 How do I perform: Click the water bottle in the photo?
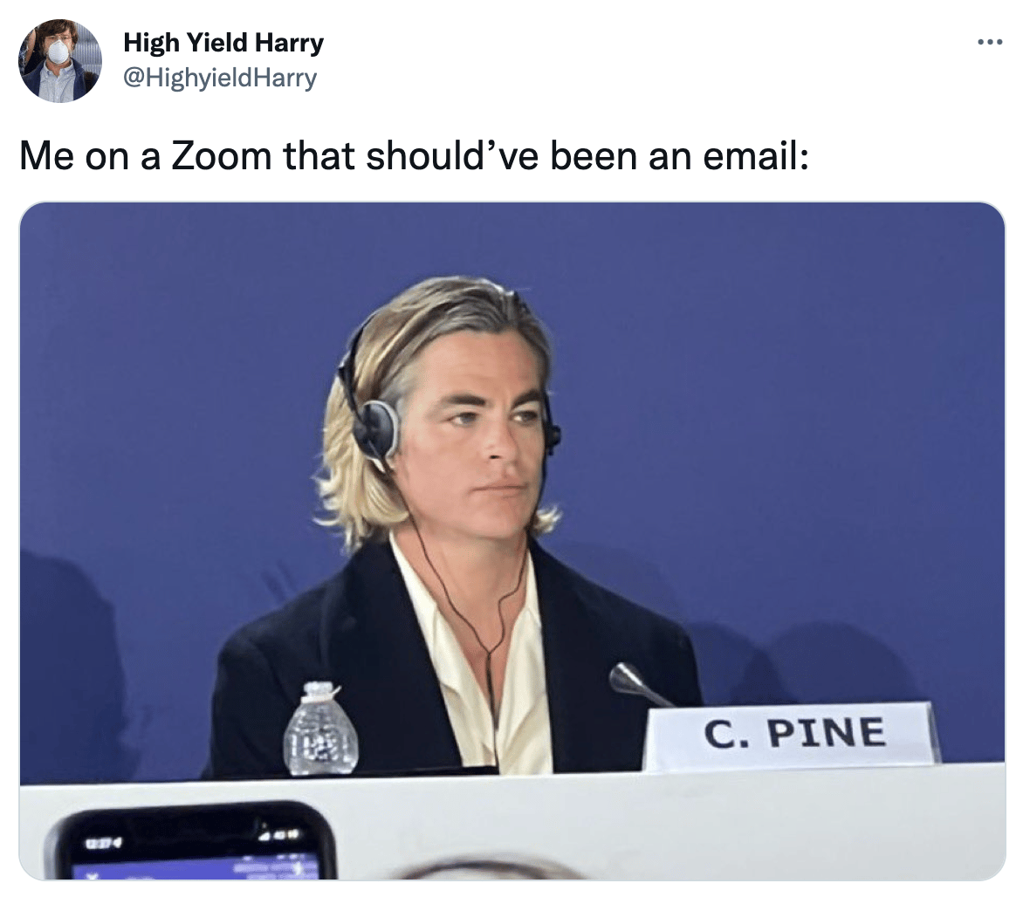[x=320, y=729]
